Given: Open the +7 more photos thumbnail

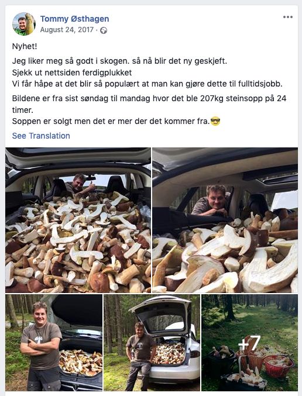Looking at the screenshot, I should 249,343.
